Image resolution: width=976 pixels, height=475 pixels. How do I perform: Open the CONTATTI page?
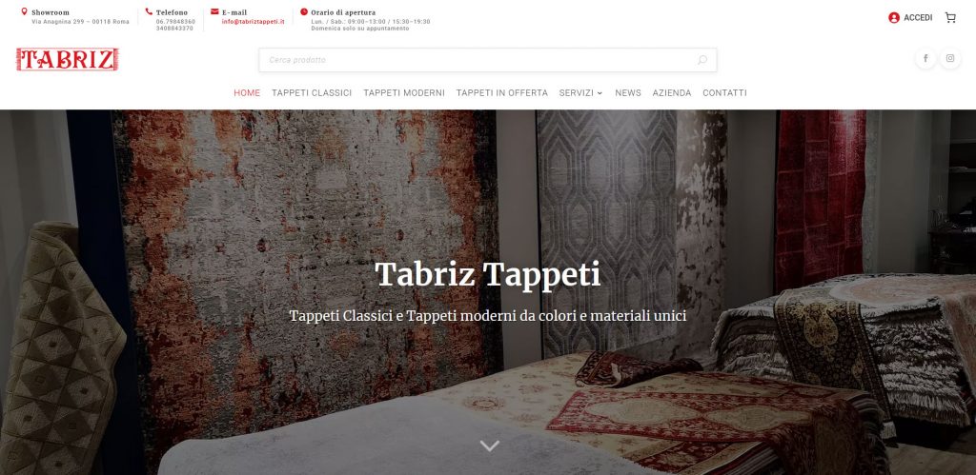(x=724, y=92)
